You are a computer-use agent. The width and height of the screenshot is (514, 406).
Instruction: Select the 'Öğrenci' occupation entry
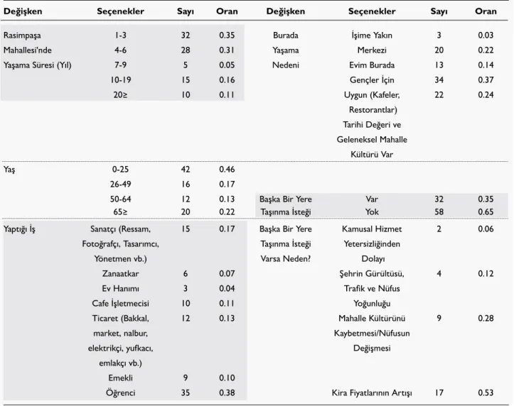[x=120, y=393]
